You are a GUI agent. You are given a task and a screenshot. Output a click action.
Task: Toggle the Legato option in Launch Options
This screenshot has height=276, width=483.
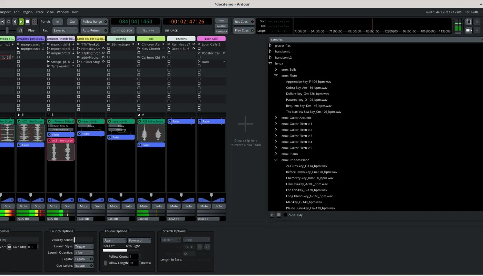[x=83, y=259]
